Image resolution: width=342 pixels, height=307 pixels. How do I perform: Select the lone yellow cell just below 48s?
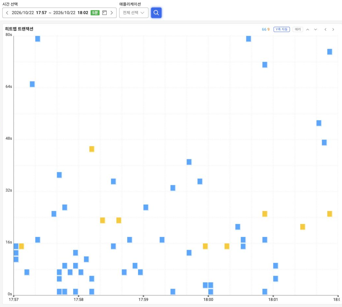(x=92, y=149)
